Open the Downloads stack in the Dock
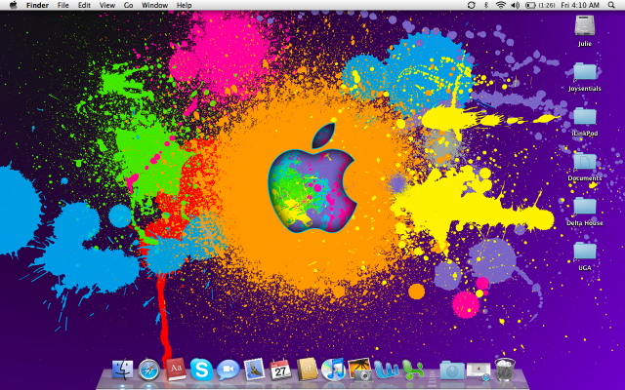 (452, 370)
